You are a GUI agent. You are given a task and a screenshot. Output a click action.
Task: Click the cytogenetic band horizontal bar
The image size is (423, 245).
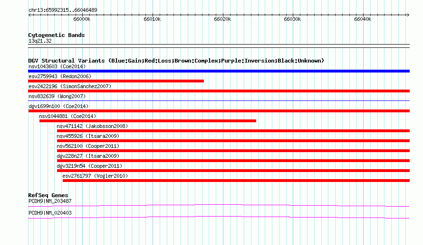pyautogui.click(x=219, y=46)
